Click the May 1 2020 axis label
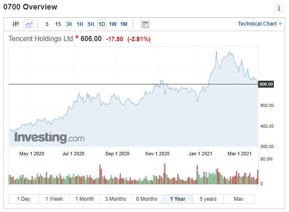Image resolution: width=289 pixels, height=212 pixels. pyautogui.click(x=32, y=154)
